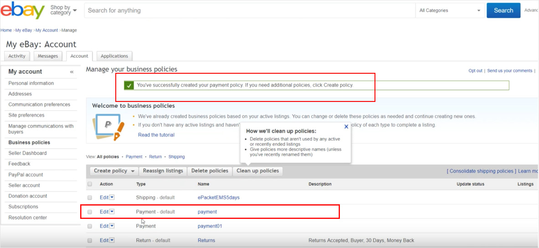
Task: Check the ePacketEMS5days row checkbox
Action: pos(90,197)
